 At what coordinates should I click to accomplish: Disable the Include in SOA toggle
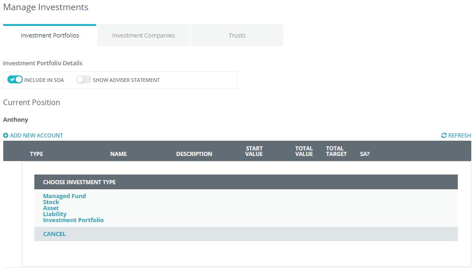tap(15, 80)
